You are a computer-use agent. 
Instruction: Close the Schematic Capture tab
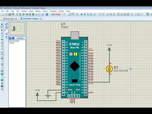tap(41, 19)
